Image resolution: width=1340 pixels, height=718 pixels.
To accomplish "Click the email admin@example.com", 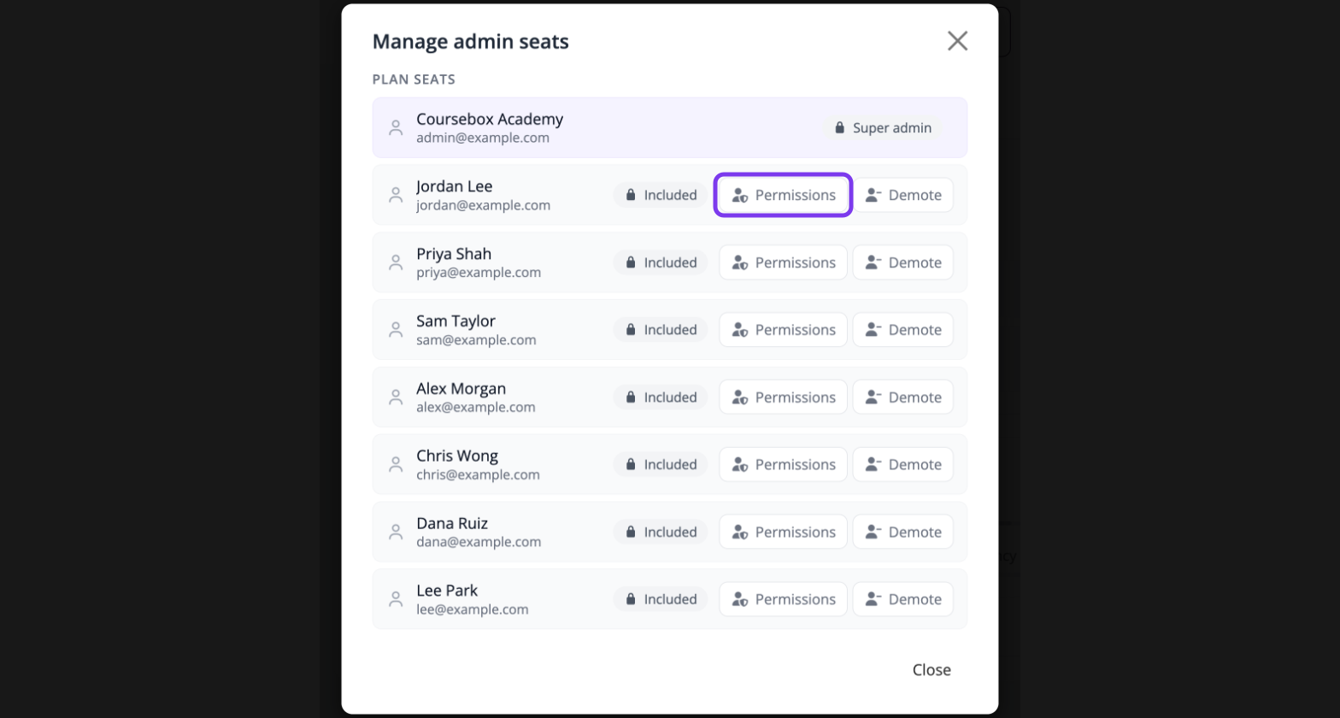I will tap(483, 138).
